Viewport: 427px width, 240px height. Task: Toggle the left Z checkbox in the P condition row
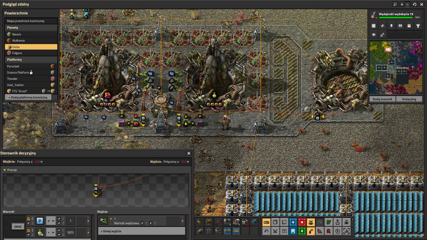tap(28, 223)
